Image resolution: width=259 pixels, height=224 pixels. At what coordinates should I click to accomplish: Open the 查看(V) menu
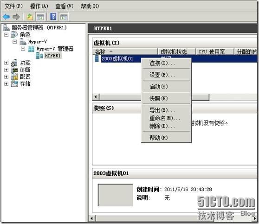pos(64,6)
